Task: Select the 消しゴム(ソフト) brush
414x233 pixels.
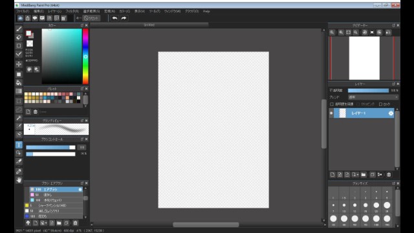Action: coord(53,211)
